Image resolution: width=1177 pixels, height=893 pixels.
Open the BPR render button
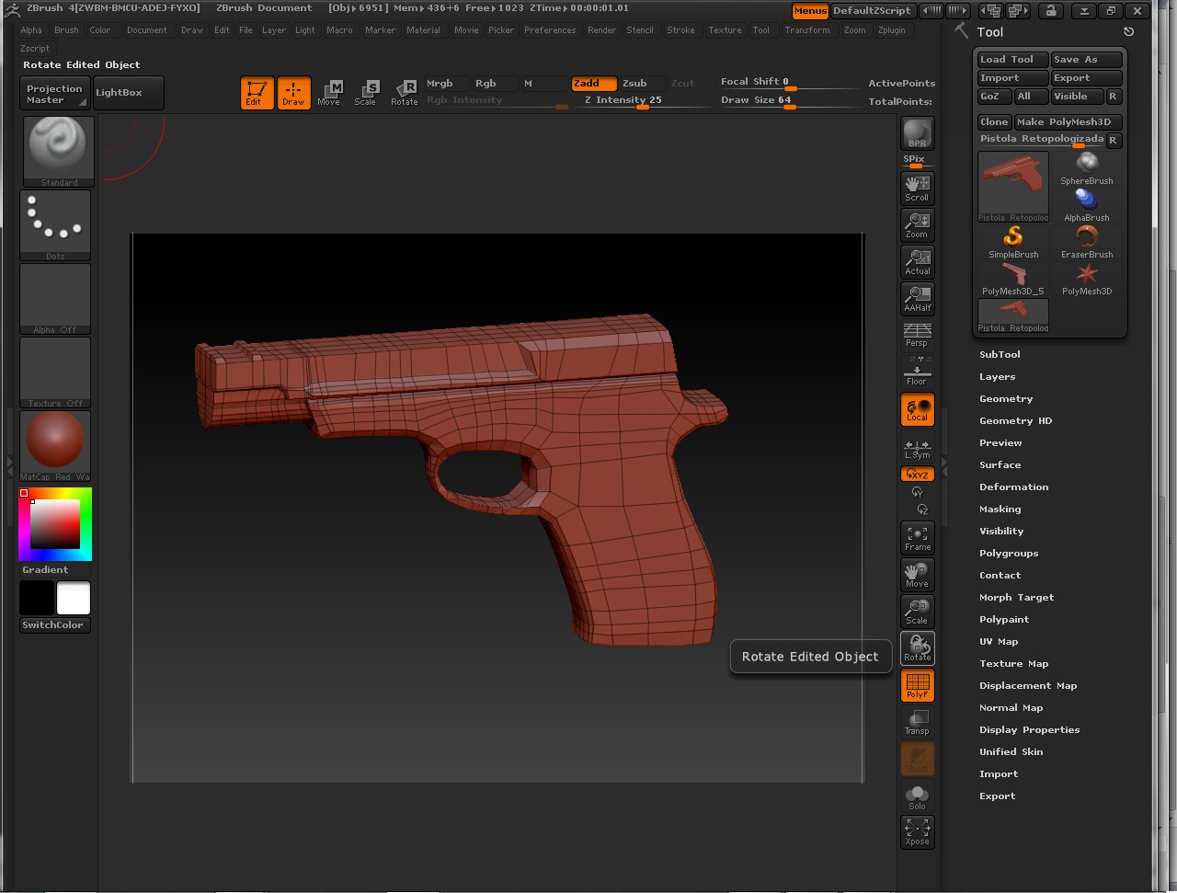(917, 135)
